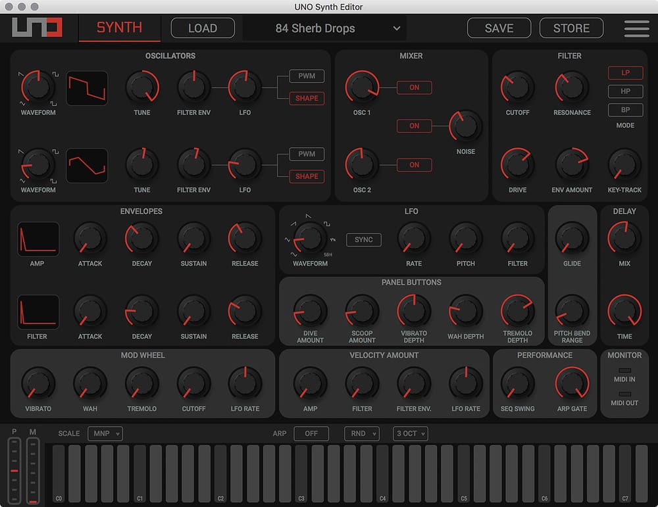This screenshot has height=507, width=658.
Task: Click oscillator 2 waveform display
Action: click(87, 166)
